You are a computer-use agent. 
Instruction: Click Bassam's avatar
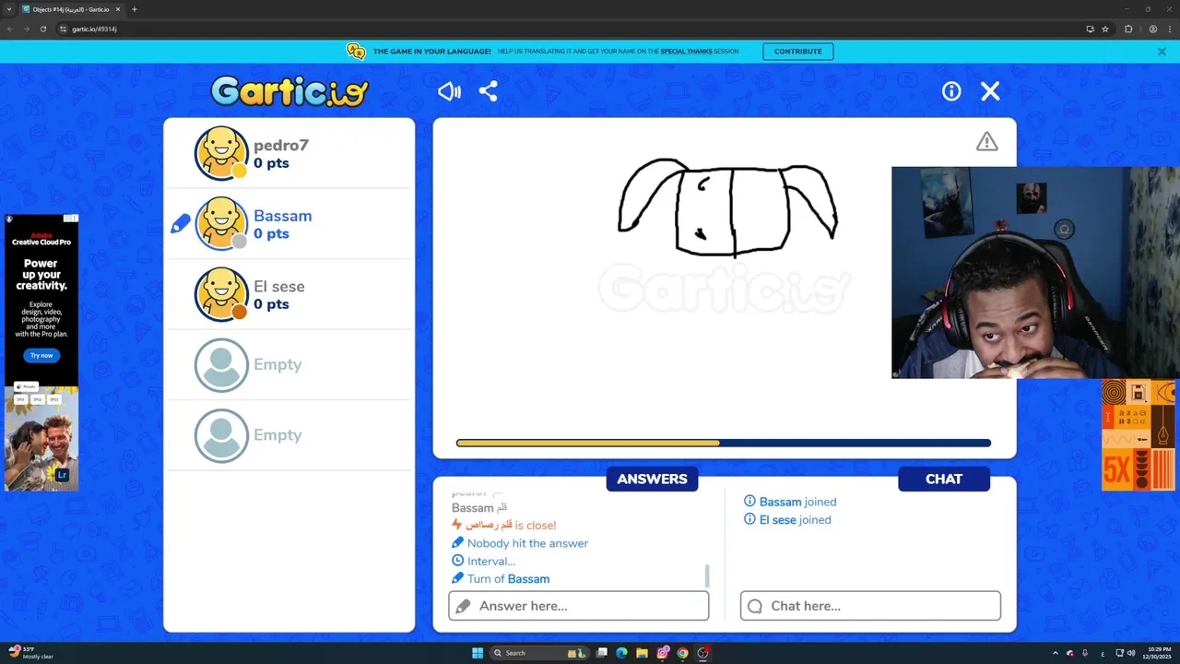tap(221, 224)
